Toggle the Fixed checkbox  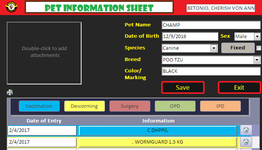(x=259, y=48)
